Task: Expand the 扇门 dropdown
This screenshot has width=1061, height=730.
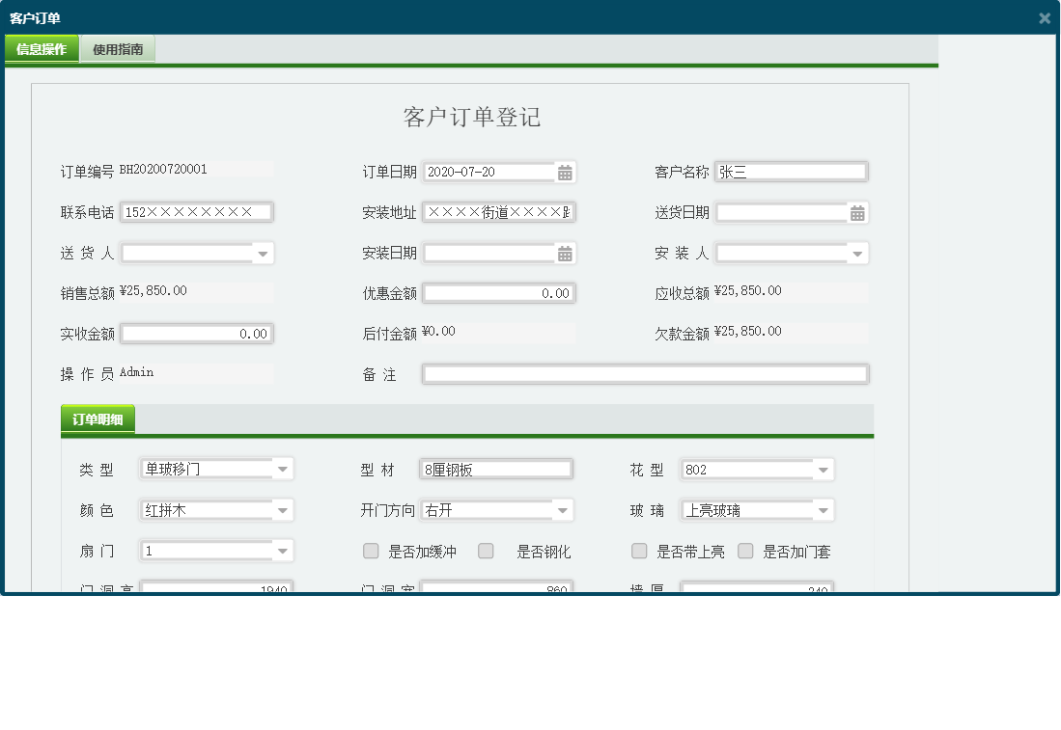Action: [x=282, y=551]
